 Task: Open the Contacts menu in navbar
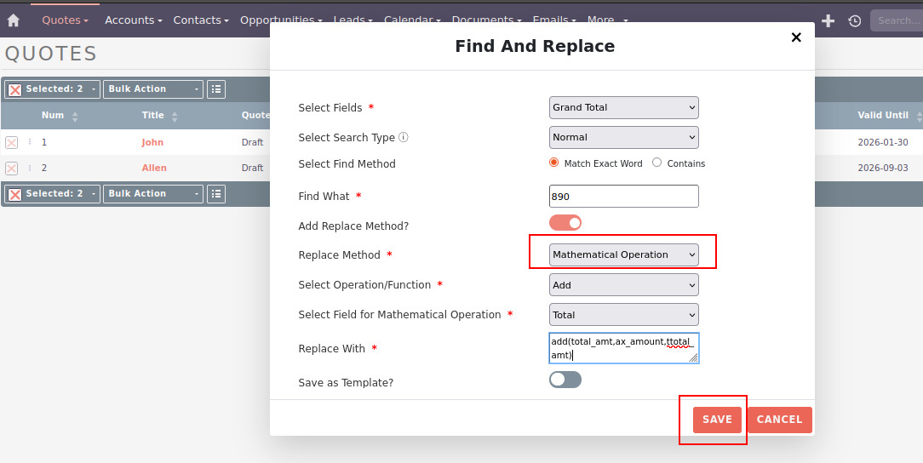pos(201,20)
